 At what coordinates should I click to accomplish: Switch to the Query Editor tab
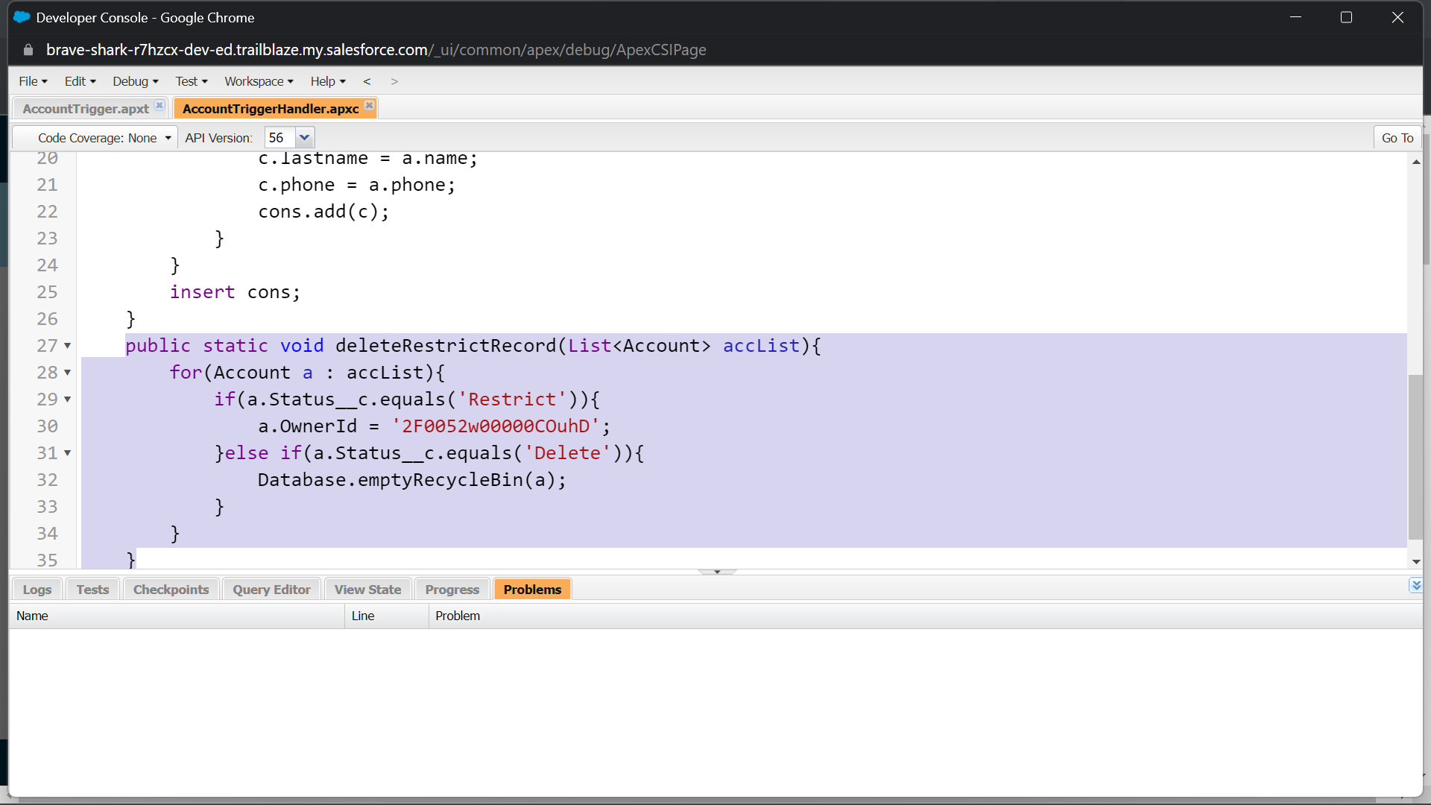[x=271, y=589]
